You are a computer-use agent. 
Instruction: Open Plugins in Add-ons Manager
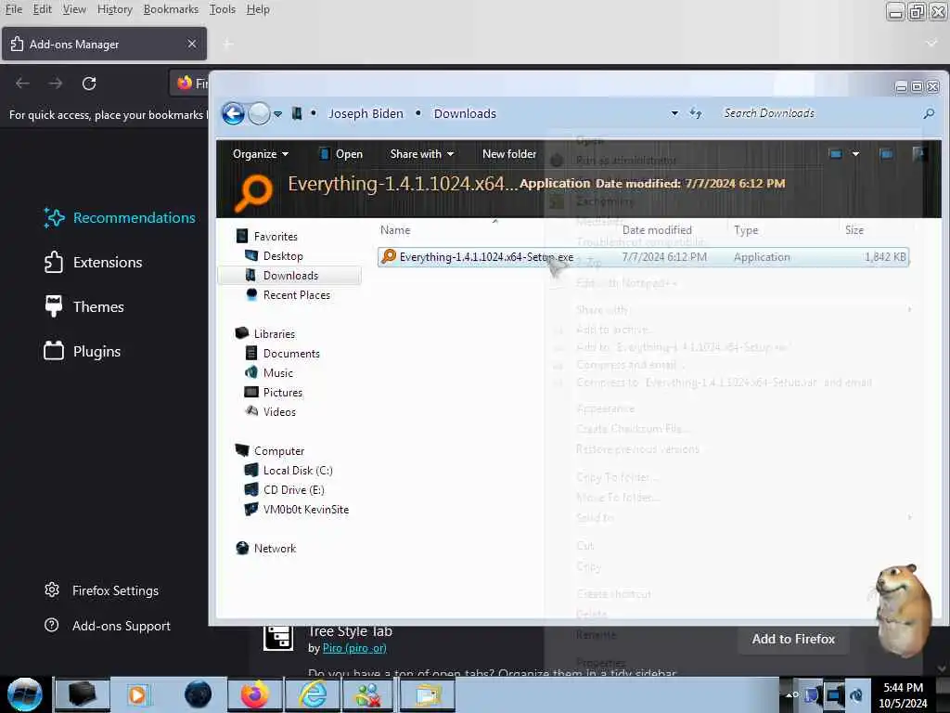point(83,351)
